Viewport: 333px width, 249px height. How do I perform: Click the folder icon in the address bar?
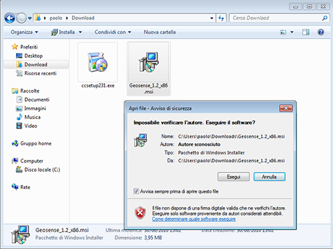click(38, 18)
